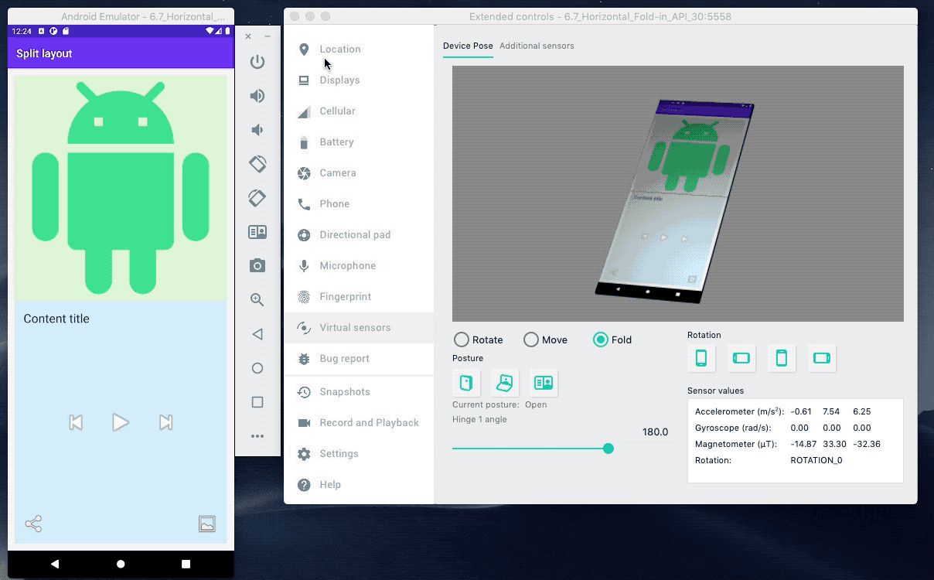Select the Fold radio button

coord(601,339)
